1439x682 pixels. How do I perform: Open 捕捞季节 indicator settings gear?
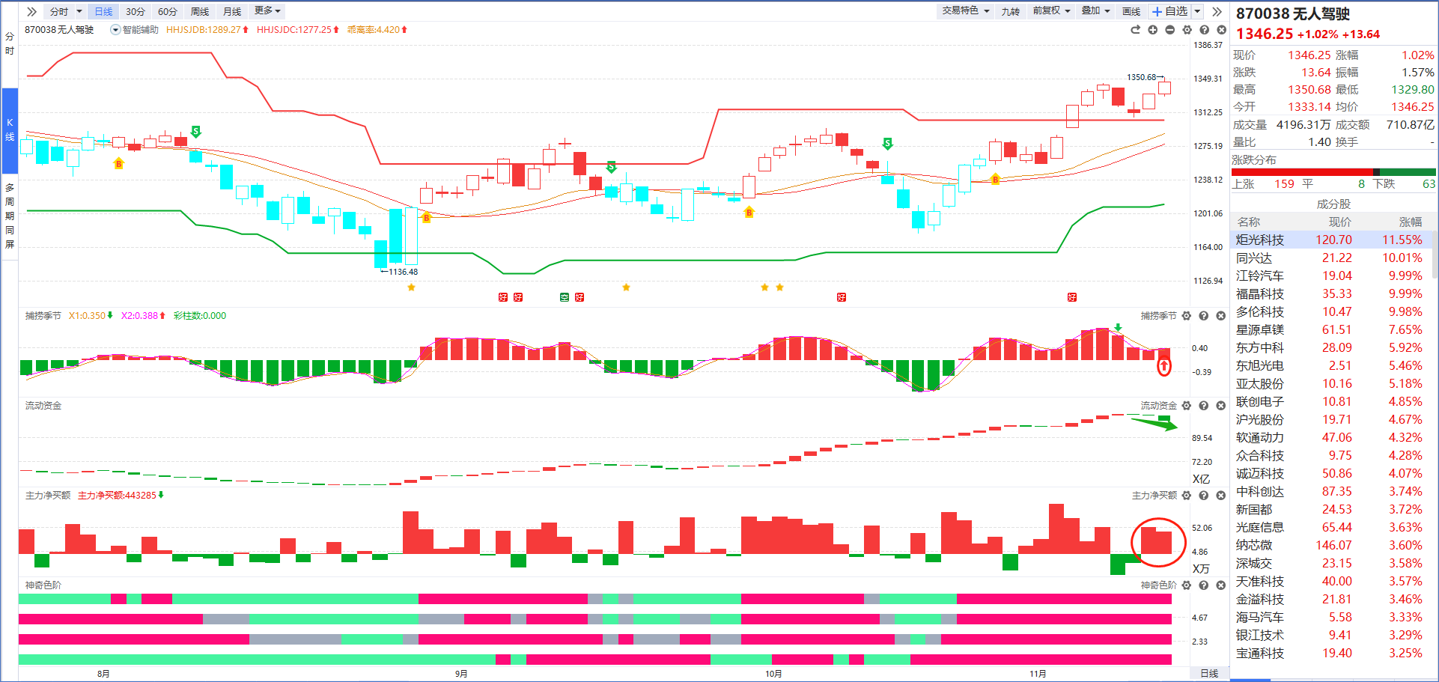[1186, 316]
